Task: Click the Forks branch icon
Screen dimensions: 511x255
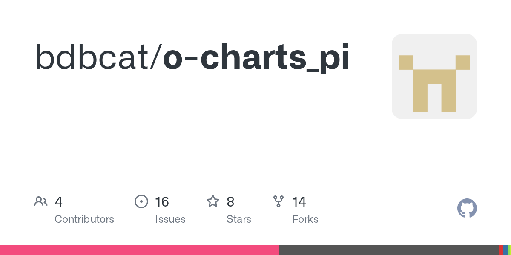Action: click(278, 201)
